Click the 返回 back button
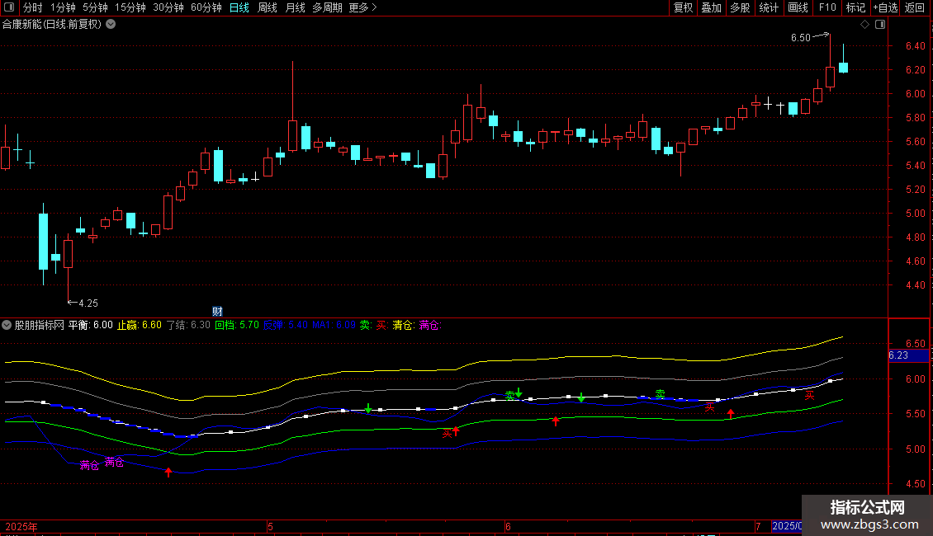Image resolution: width=933 pixels, height=536 pixels. pos(915,7)
